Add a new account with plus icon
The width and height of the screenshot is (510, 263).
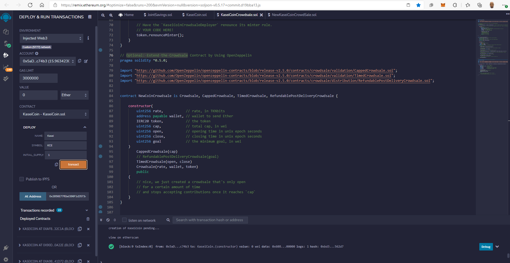click(37, 53)
